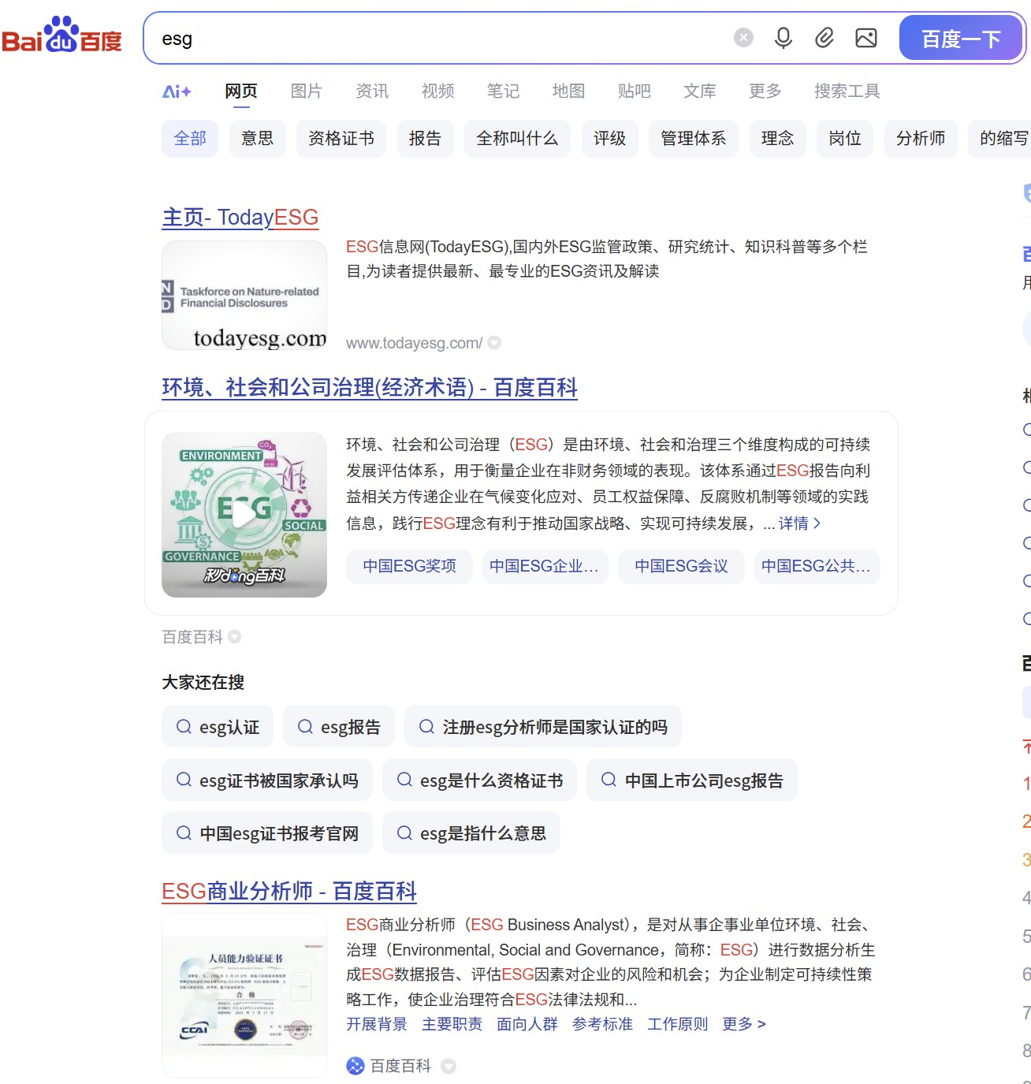This screenshot has height=1084, width=1031.
Task: Click the 百度一下 search button
Action: (x=962, y=38)
